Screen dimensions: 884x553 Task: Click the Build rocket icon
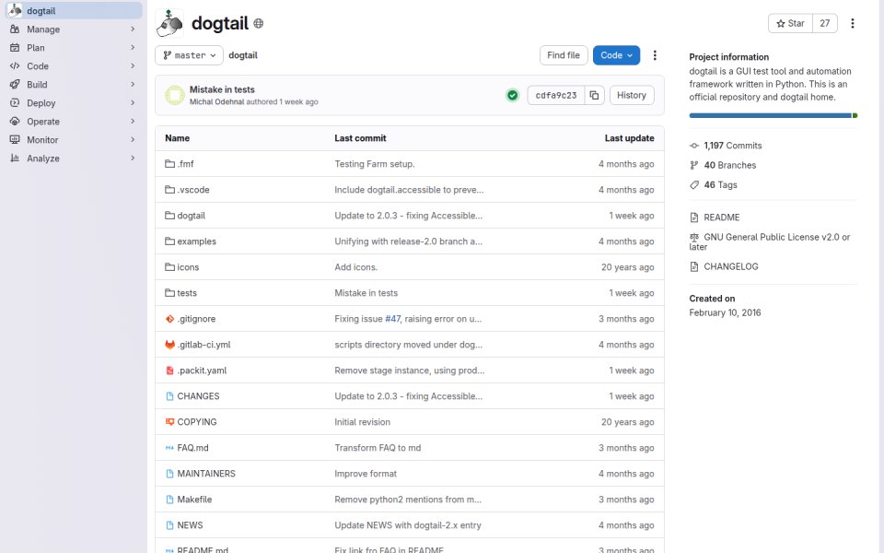point(15,84)
